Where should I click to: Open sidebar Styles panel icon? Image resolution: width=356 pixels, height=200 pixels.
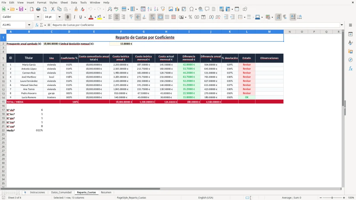pyautogui.click(x=350, y=43)
